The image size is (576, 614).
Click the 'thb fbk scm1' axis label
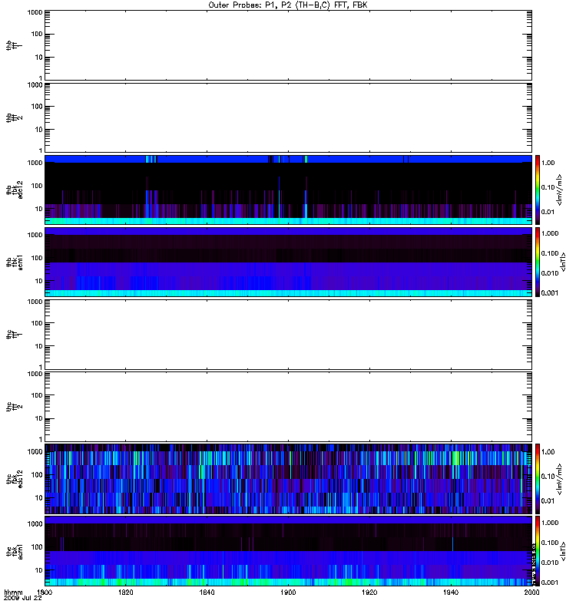pos(14,262)
